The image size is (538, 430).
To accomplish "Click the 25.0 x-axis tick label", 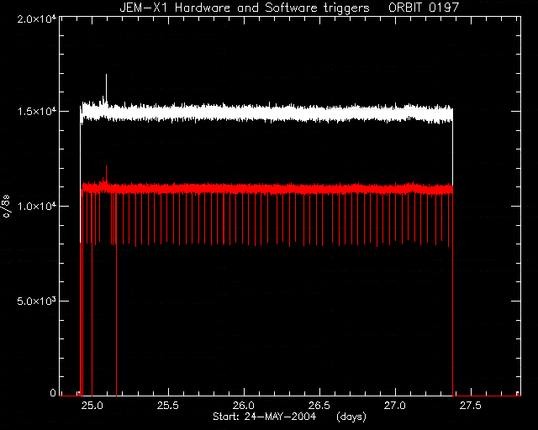I will (x=92, y=406).
